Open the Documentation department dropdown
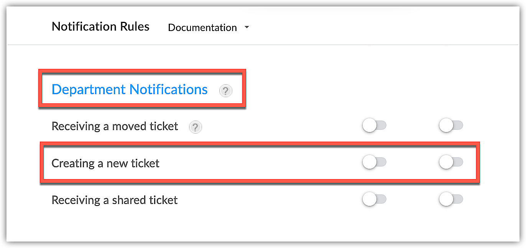This screenshot has width=526, height=248. coord(202,28)
